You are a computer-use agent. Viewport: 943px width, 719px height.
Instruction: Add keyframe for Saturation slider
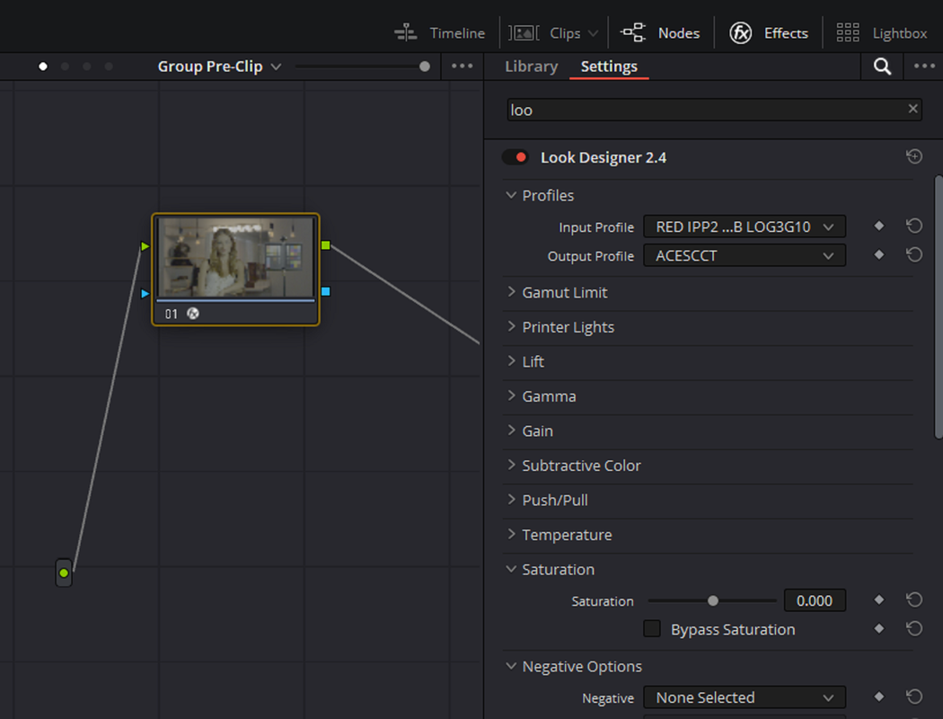(879, 599)
